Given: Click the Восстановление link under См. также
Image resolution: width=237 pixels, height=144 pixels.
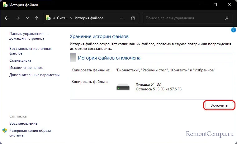Looking at the screenshot, I should pyautogui.click(x=23, y=123).
